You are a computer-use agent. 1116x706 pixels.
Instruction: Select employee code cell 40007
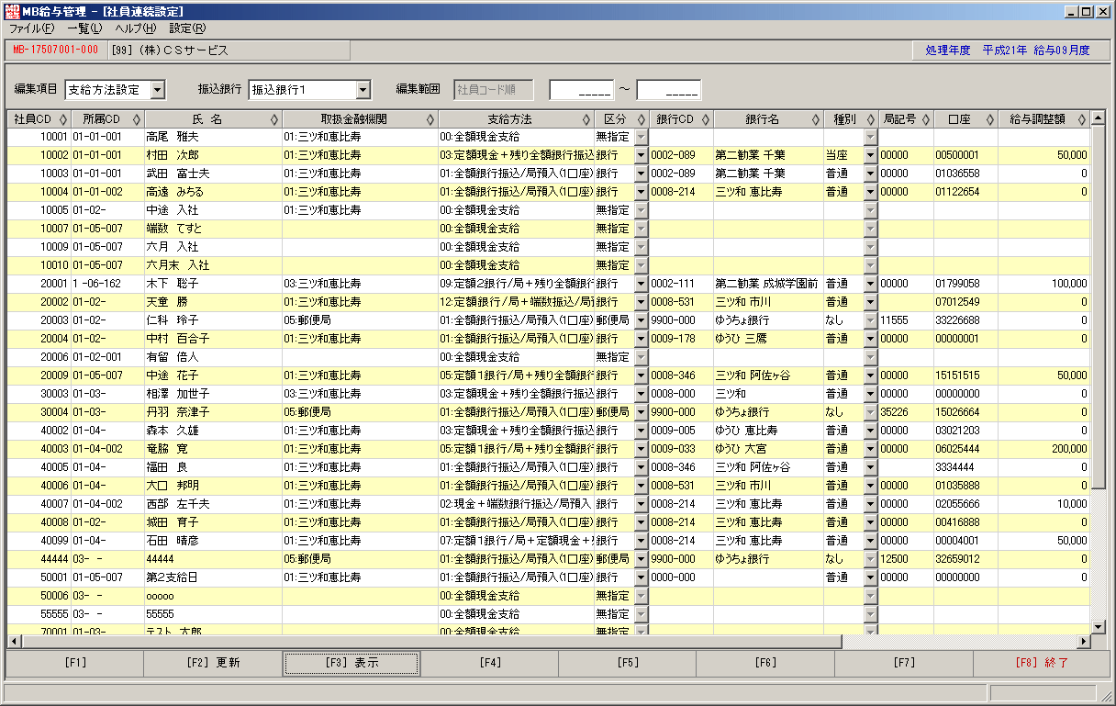coord(39,504)
